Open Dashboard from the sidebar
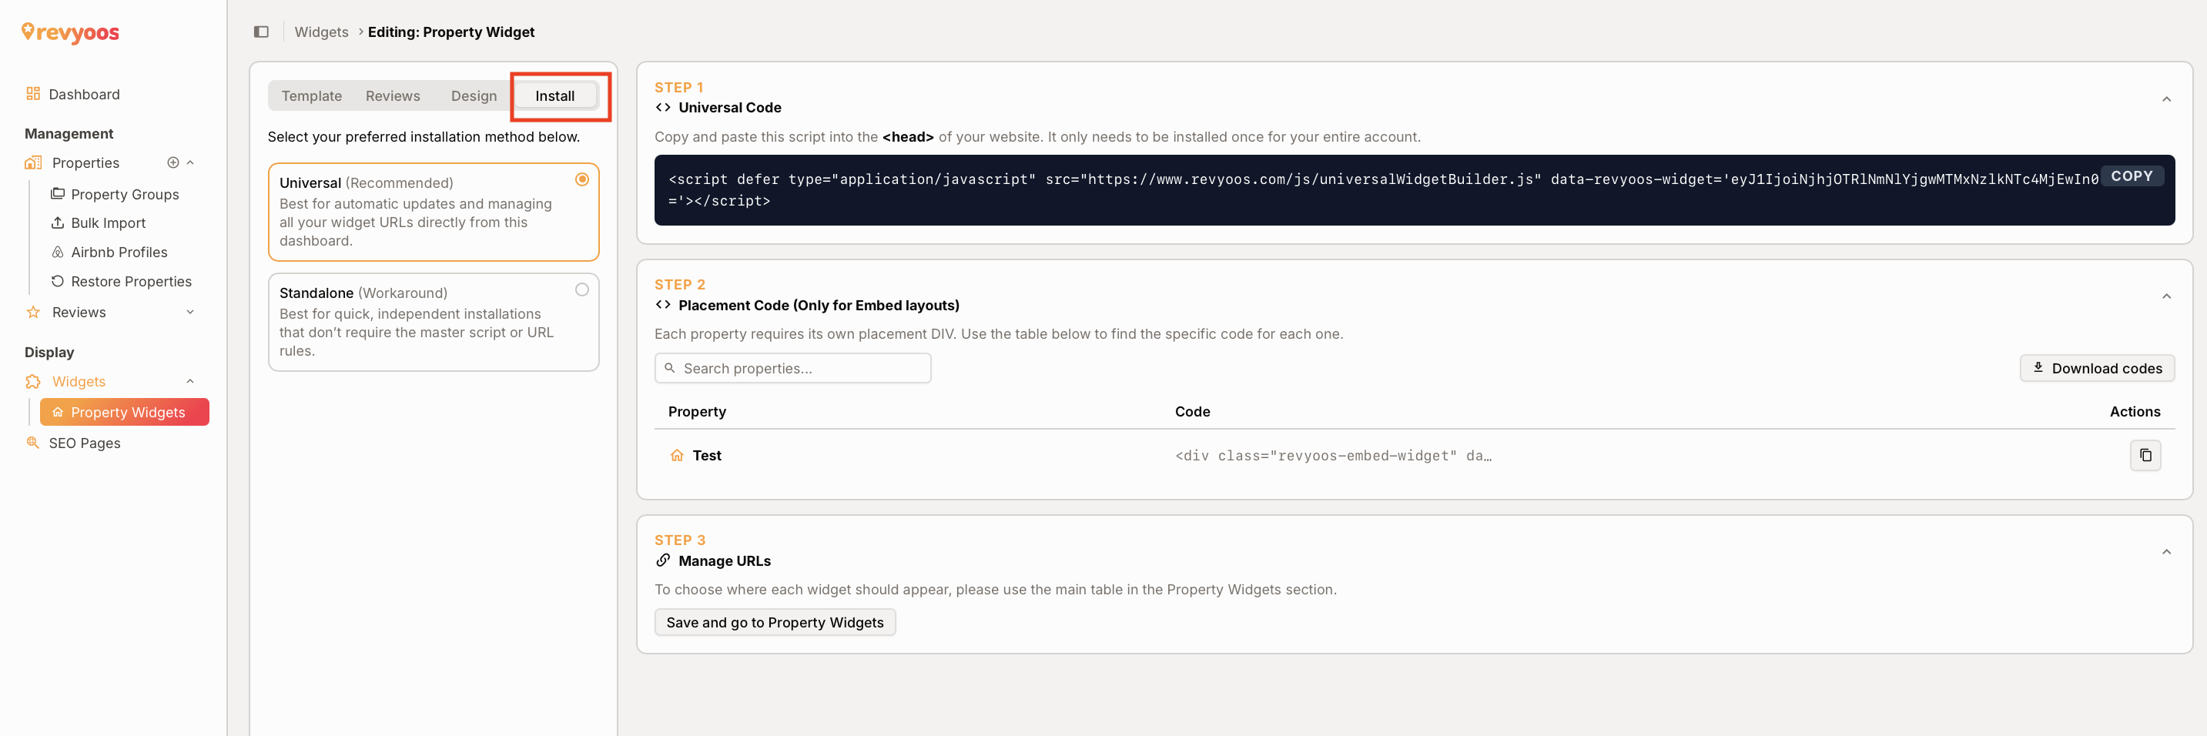 (x=84, y=94)
